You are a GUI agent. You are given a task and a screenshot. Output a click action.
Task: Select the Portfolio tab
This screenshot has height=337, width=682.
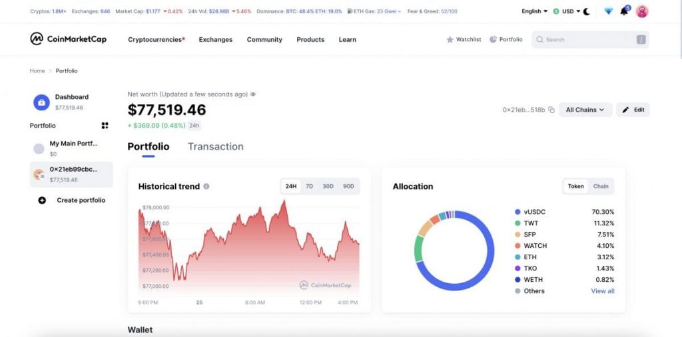click(x=149, y=147)
